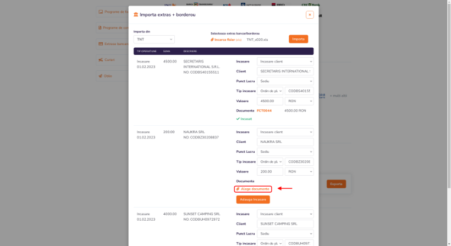Screen dimensions: 451x246
Task: Click the CODBZ30208 reference field
Action: click(299, 161)
